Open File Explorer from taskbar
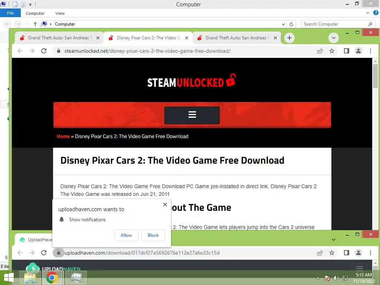380x285 pixels. tap(30, 278)
